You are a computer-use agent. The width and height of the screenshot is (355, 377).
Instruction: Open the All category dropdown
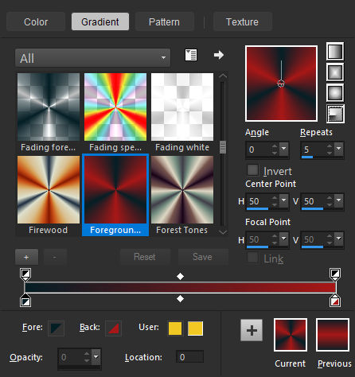[93, 58]
